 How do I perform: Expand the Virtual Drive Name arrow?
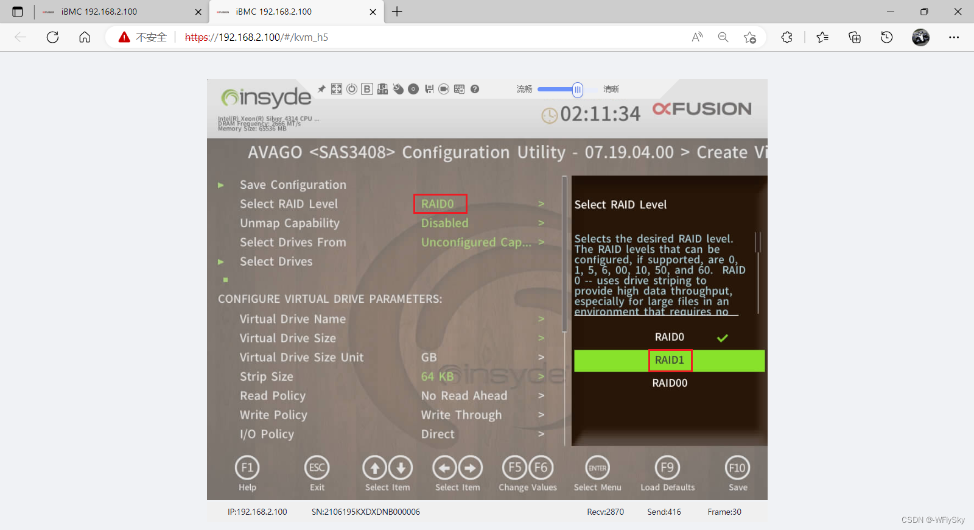[x=541, y=319]
